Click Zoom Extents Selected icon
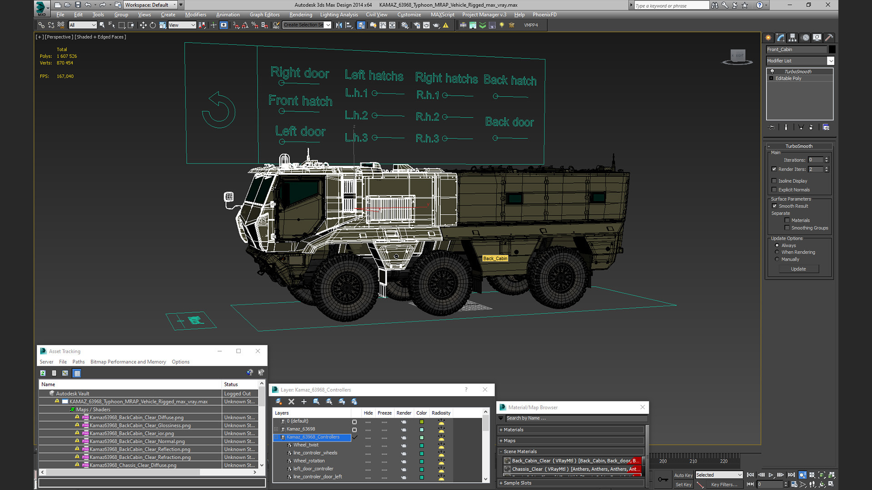Image resolution: width=872 pixels, height=490 pixels. click(822, 475)
